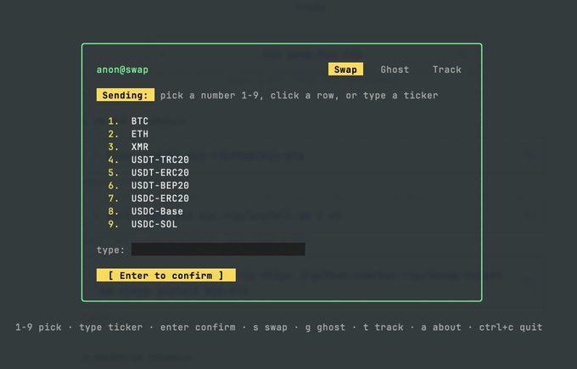The width and height of the screenshot is (577, 369).
Task: Click 'g ghost' footer shortcut
Action: (x=325, y=327)
